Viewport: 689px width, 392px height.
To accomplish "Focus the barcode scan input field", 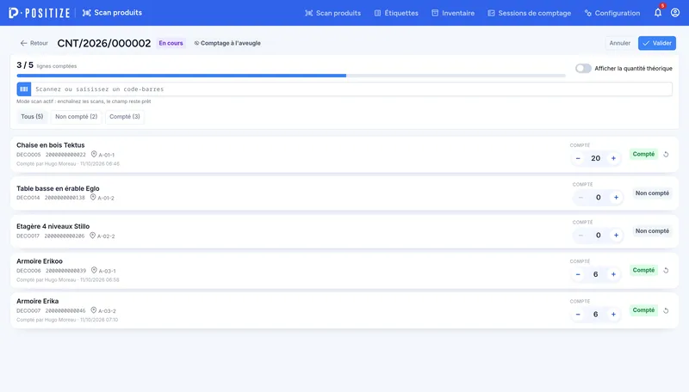I will pos(351,89).
